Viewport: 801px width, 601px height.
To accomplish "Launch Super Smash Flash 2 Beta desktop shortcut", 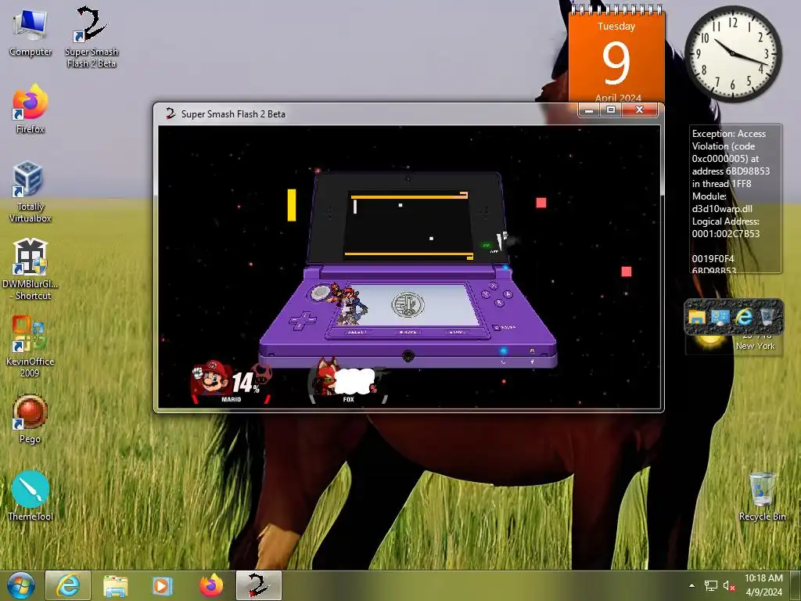I will (92, 37).
